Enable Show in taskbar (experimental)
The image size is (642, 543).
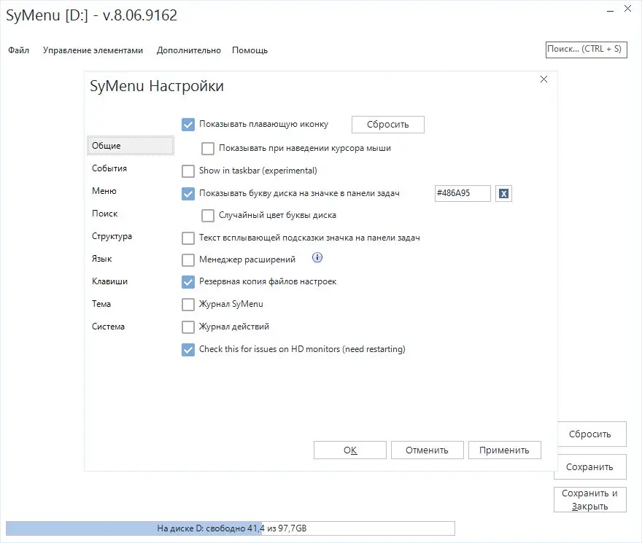coord(188,171)
